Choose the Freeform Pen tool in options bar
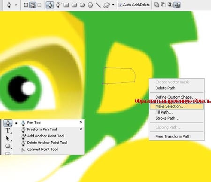 [x=58, y=5]
